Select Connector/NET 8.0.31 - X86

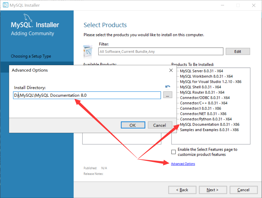(x=203, y=114)
